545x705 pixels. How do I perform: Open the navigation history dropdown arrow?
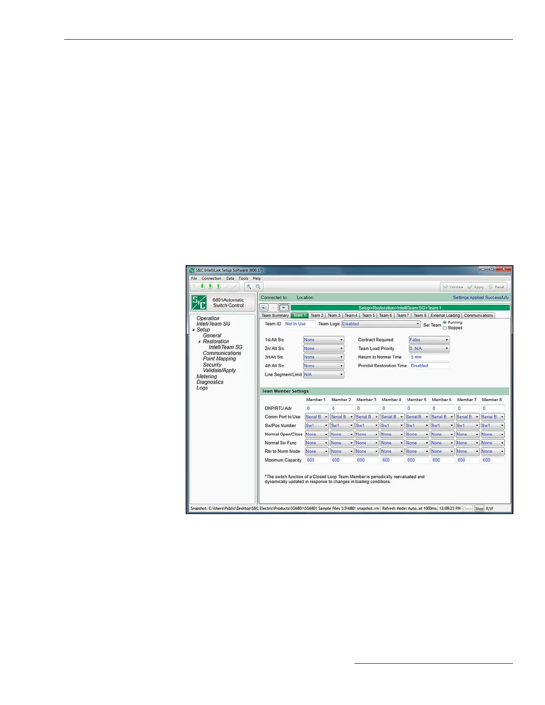[x=284, y=308]
